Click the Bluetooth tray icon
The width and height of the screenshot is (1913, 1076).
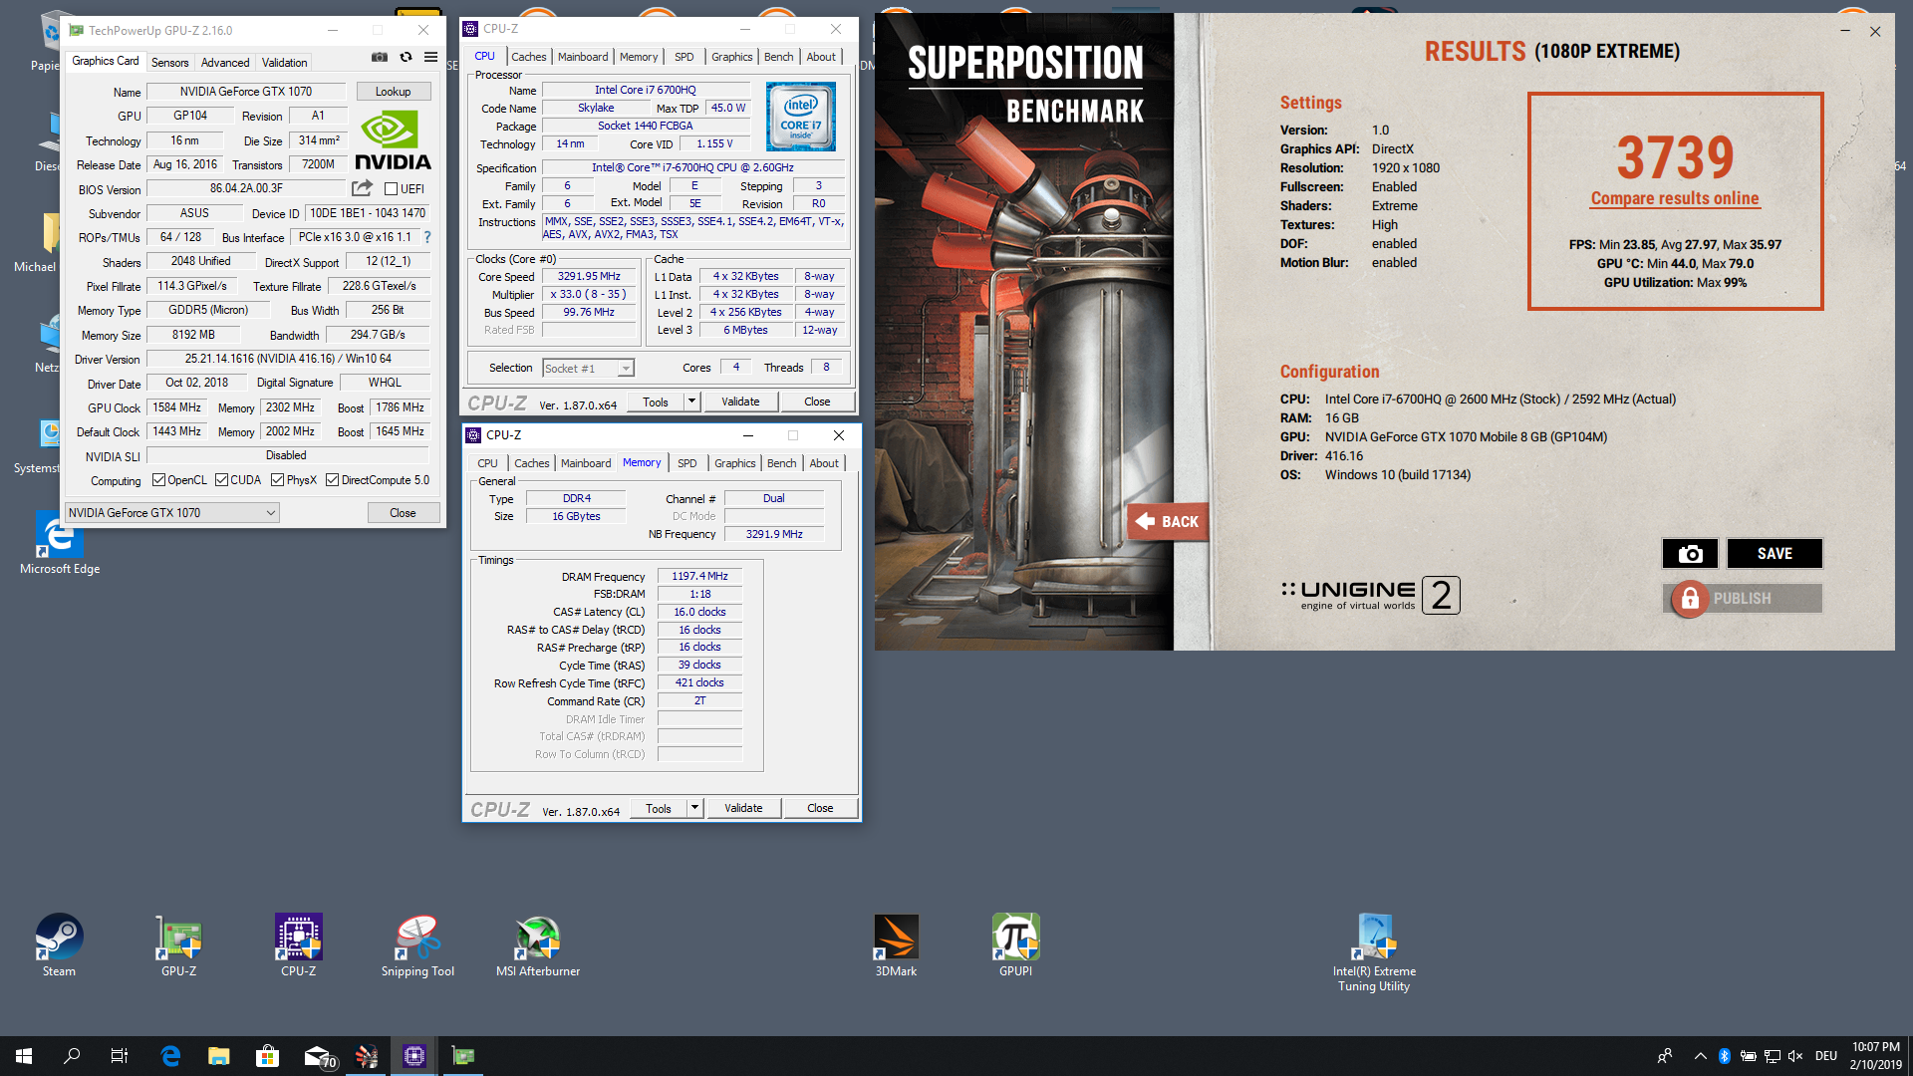coord(1725,1056)
